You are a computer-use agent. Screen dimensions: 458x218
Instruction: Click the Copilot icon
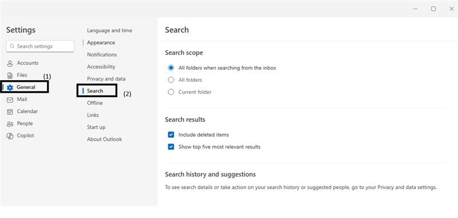click(10, 136)
